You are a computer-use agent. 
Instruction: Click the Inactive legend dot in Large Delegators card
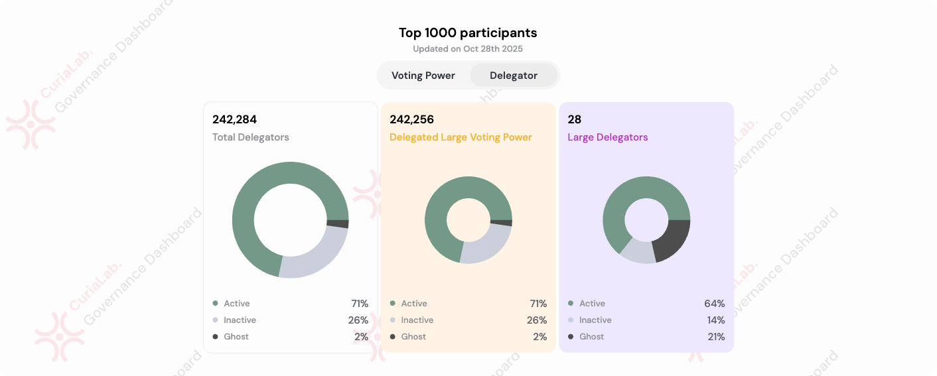coord(571,320)
